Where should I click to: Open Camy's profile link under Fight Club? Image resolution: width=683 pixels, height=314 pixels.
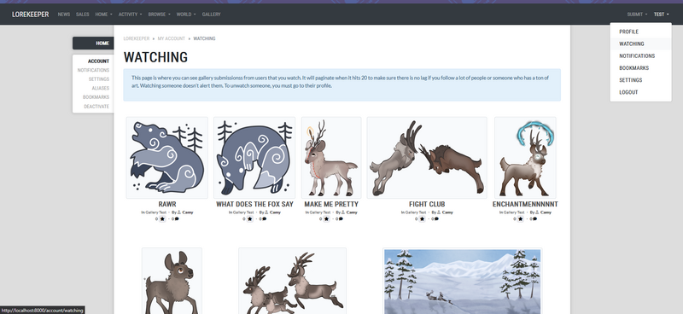pos(447,212)
